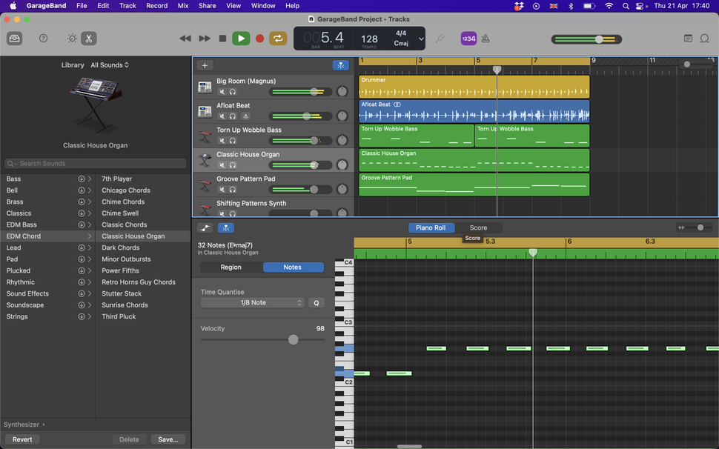The width and height of the screenshot is (719, 449).
Task: Click the Save... button at the bottom
Action: (x=168, y=439)
